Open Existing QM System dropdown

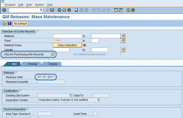[x=71, y=95]
